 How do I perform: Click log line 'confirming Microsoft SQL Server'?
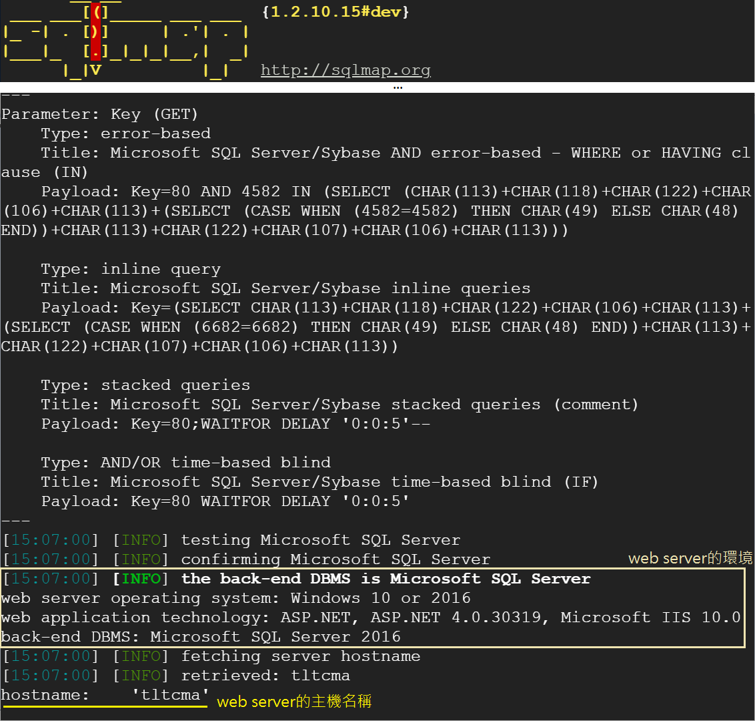click(x=335, y=559)
